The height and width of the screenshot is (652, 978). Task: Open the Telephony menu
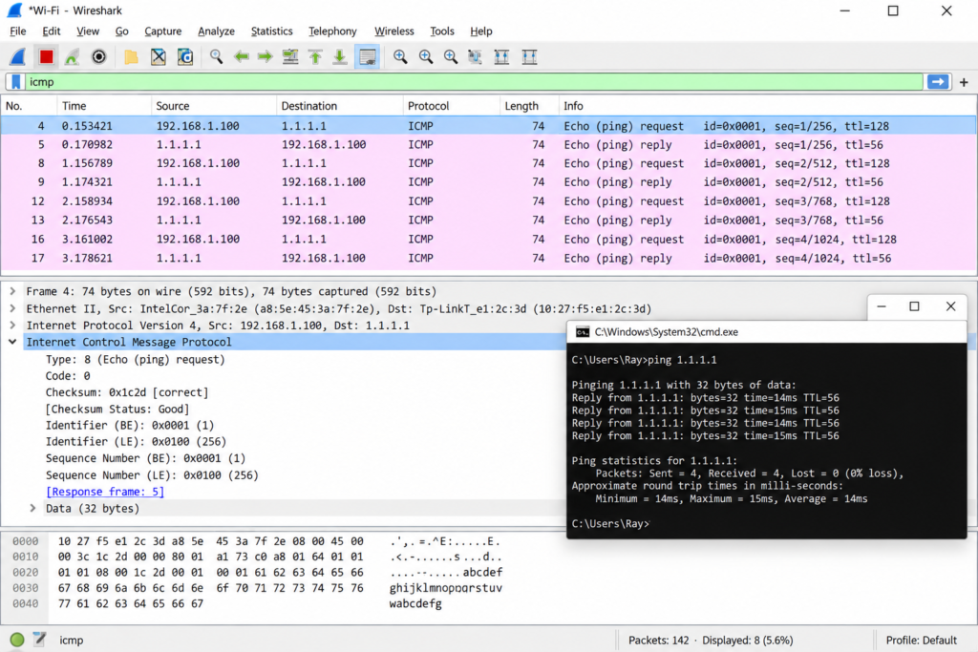pyautogui.click(x=332, y=32)
